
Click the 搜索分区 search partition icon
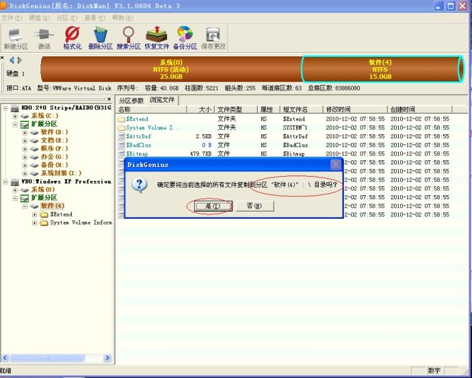(x=129, y=38)
